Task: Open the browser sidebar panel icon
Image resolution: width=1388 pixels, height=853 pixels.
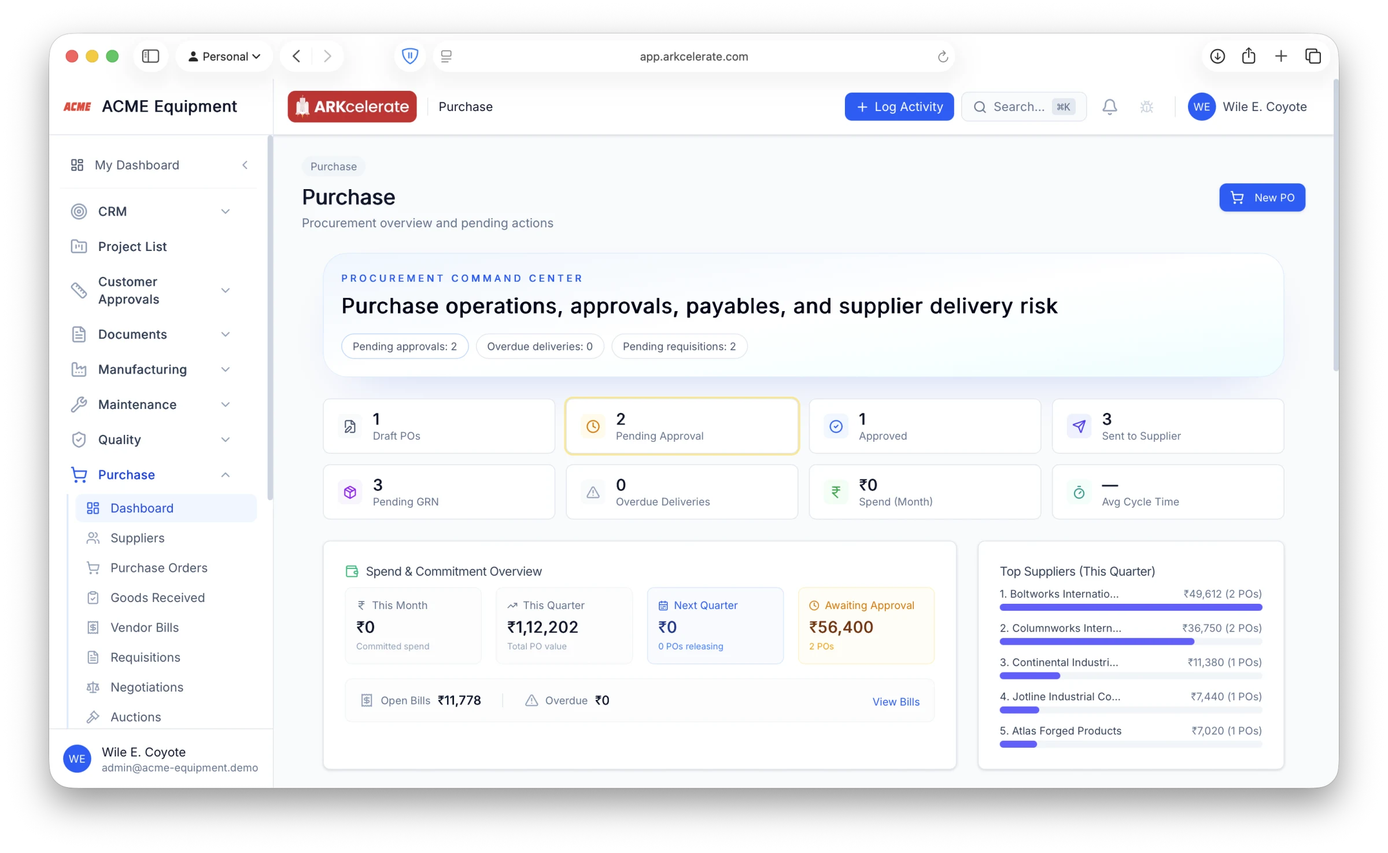Action: point(150,56)
